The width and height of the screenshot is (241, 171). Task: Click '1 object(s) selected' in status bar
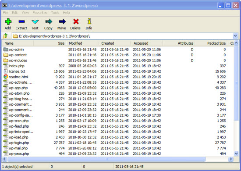pyautogui.click(x=17, y=167)
